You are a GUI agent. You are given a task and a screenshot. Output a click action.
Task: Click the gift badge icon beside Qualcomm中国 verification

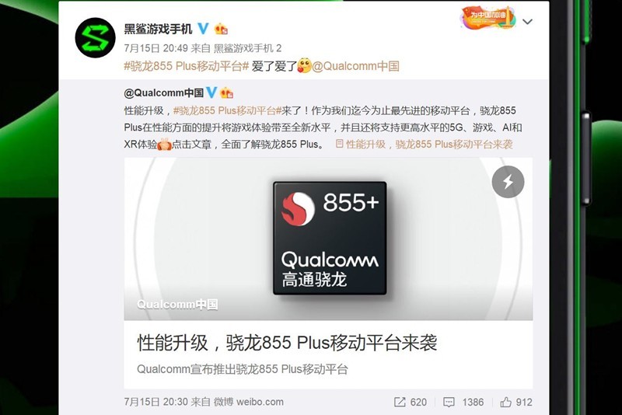[x=226, y=92]
